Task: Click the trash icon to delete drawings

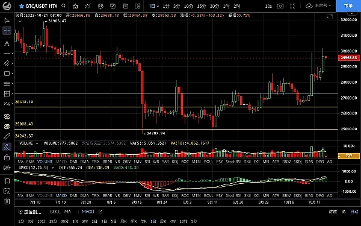Action: [7, 201]
